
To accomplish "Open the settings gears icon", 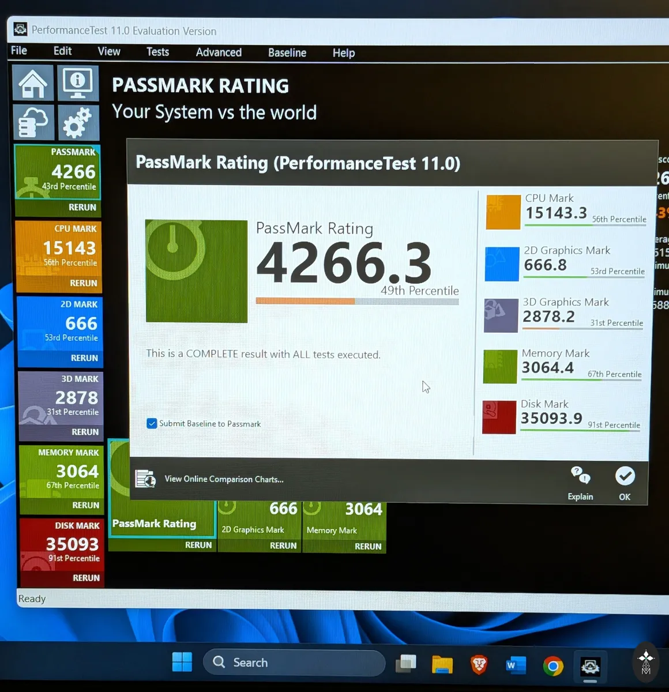I will [78, 122].
